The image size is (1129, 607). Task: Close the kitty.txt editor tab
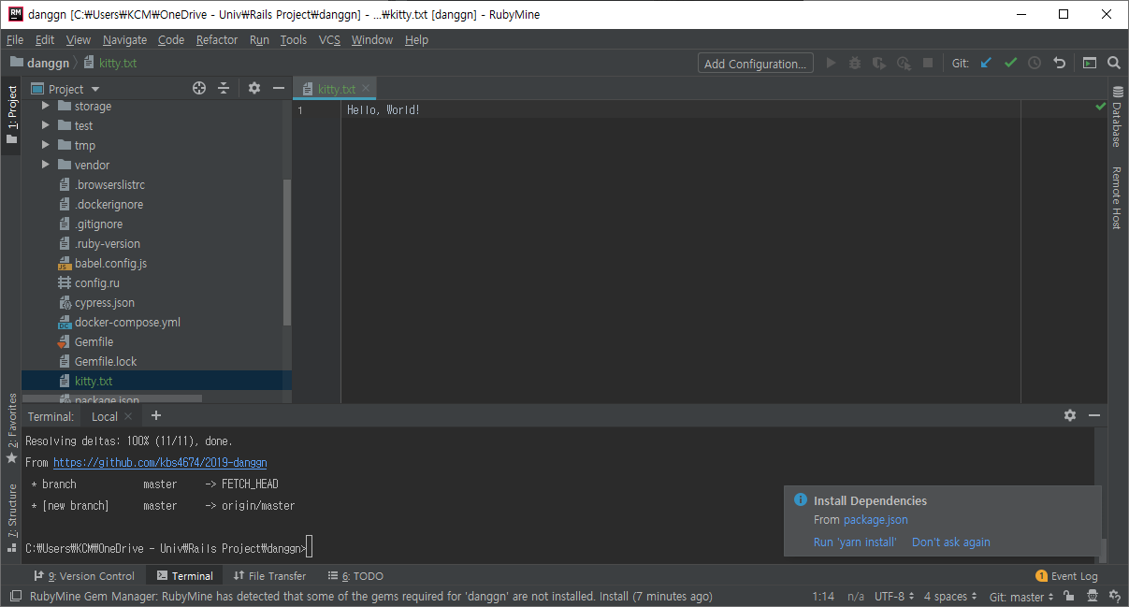pyautogui.click(x=367, y=88)
